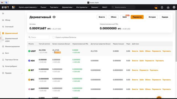Open the user profile avatar
Image resolution: width=177 pixels, height=99 pixels.
[x=156, y=7]
